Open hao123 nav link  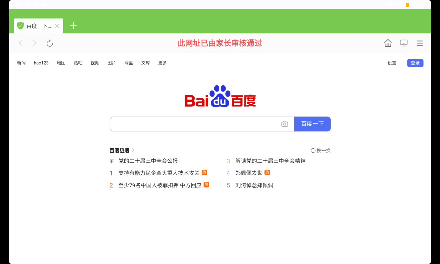tap(41, 63)
